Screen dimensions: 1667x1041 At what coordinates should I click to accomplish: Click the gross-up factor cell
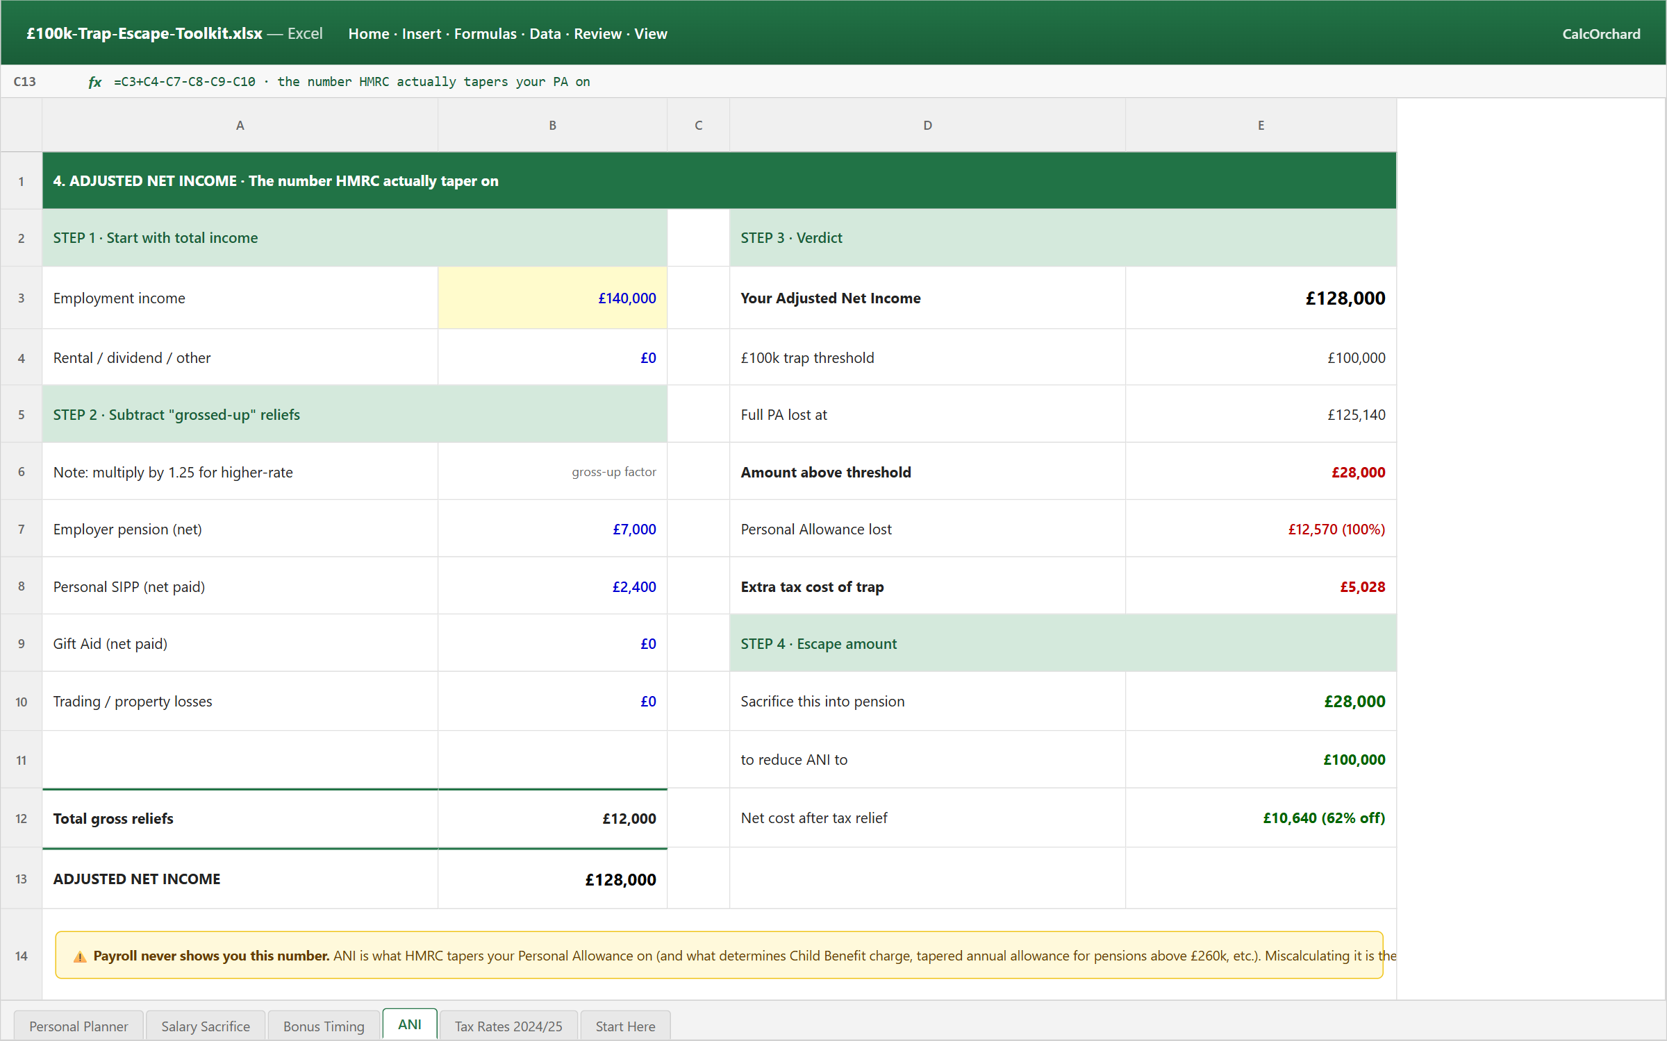click(x=552, y=472)
